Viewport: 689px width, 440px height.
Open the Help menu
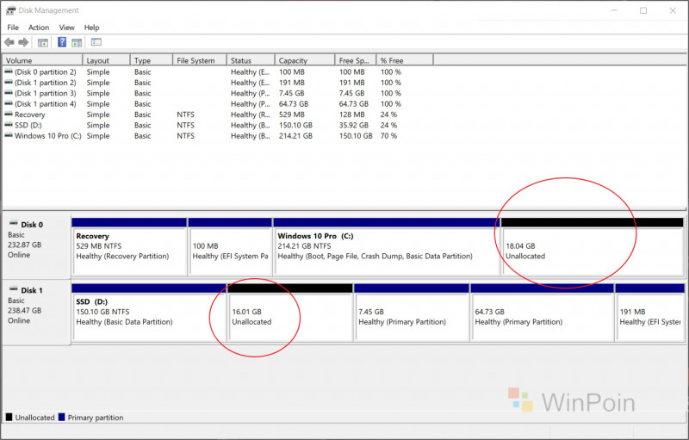(x=91, y=28)
